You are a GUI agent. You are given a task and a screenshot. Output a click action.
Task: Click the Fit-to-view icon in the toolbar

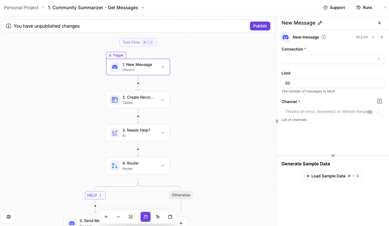pyautogui.click(x=131, y=217)
